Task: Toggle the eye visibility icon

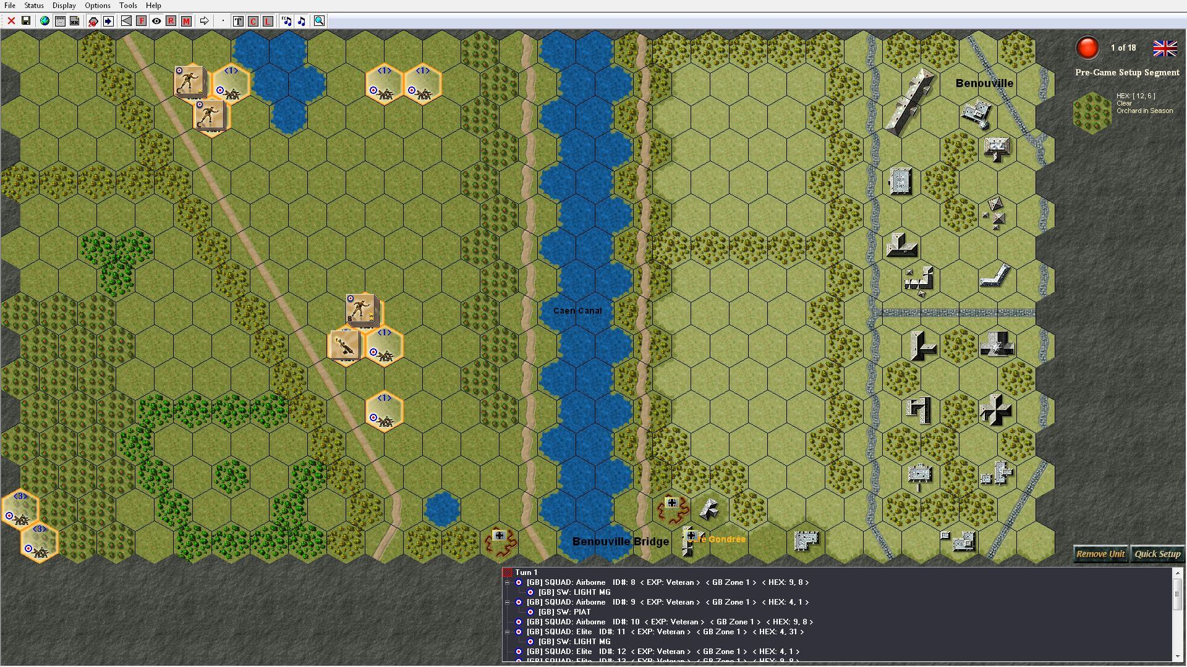Action: point(156,21)
